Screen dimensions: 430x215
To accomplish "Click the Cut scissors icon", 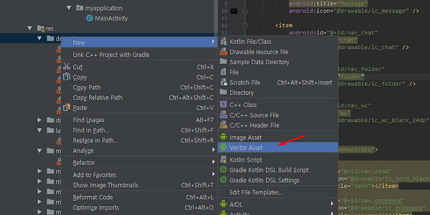I will point(66,67).
